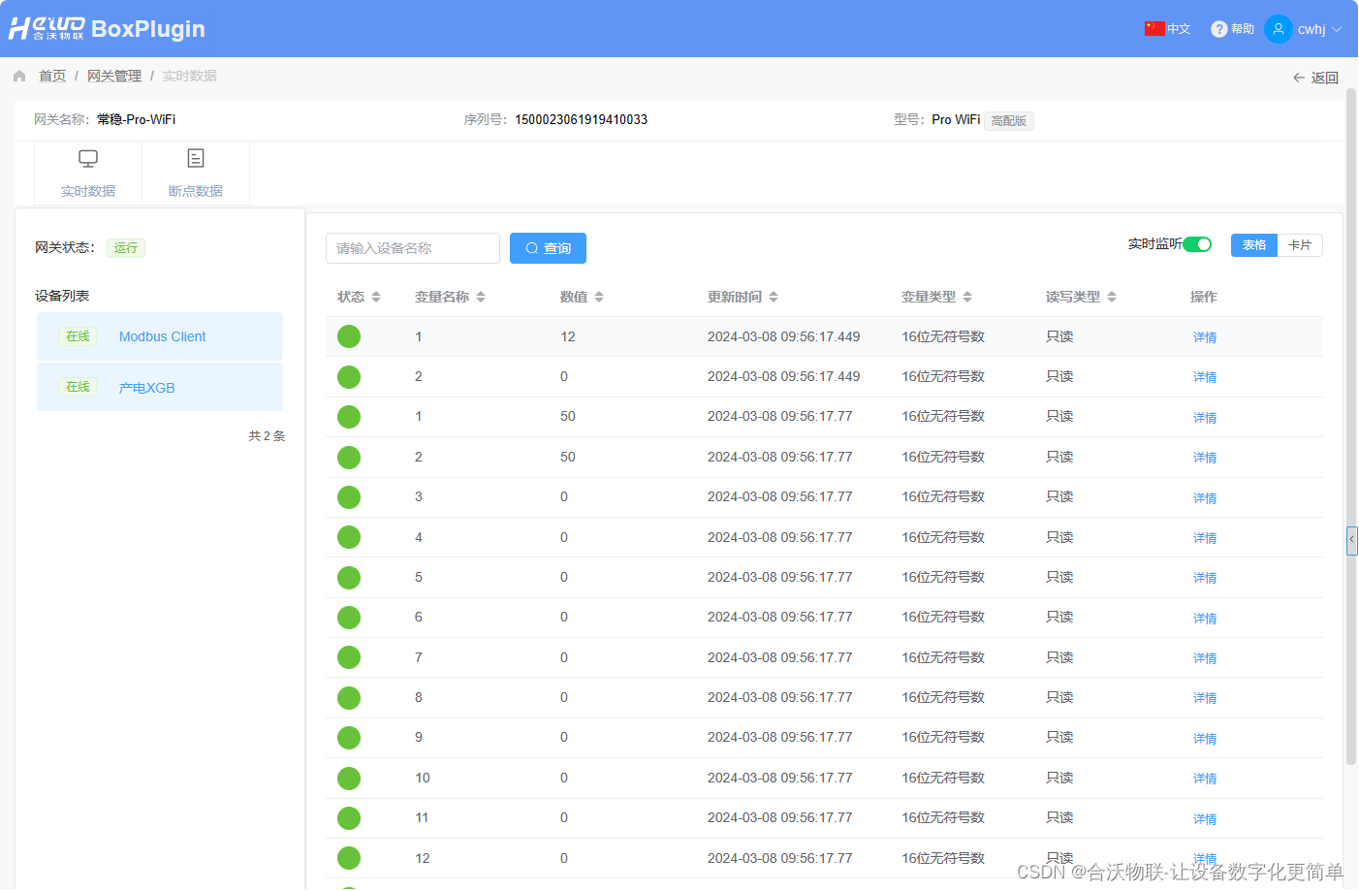1359x891 pixels.
Task: Open 详情 for variable 1 value 12
Action: [x=1205, y=337]
